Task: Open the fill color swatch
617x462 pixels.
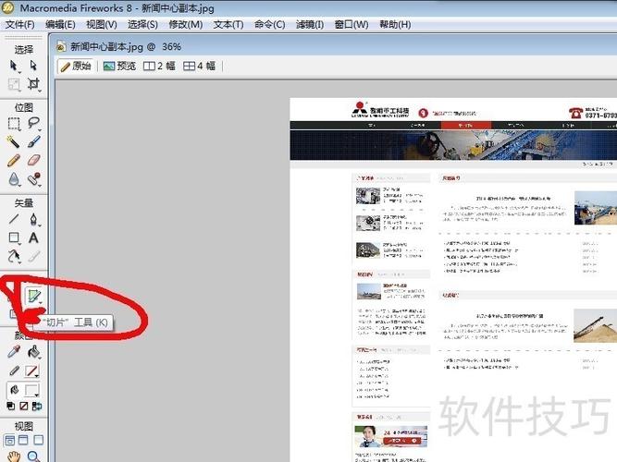Action: pyautogui.click(x=31, y=390)
